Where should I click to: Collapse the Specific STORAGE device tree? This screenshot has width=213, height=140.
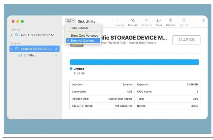click(12, 49)
